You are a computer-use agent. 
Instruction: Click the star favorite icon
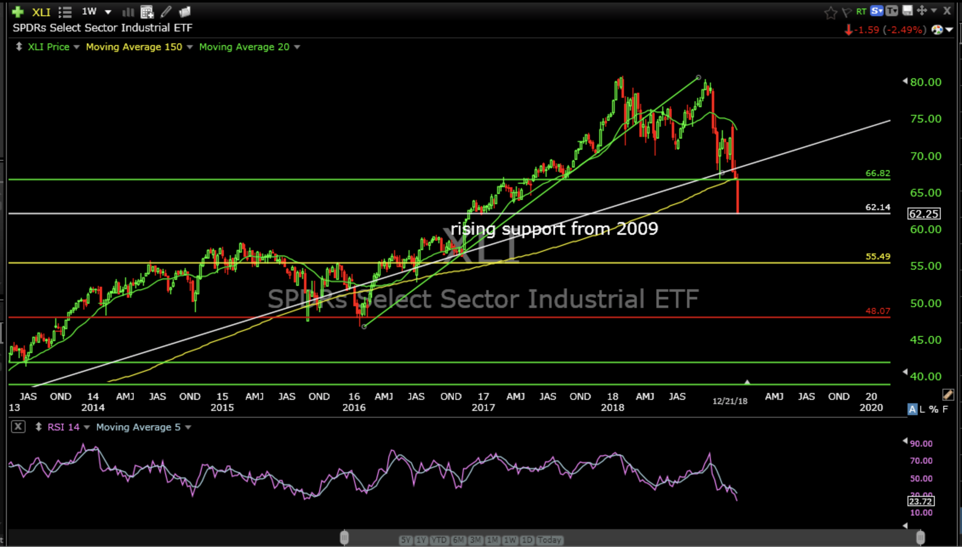click(830, 12)
